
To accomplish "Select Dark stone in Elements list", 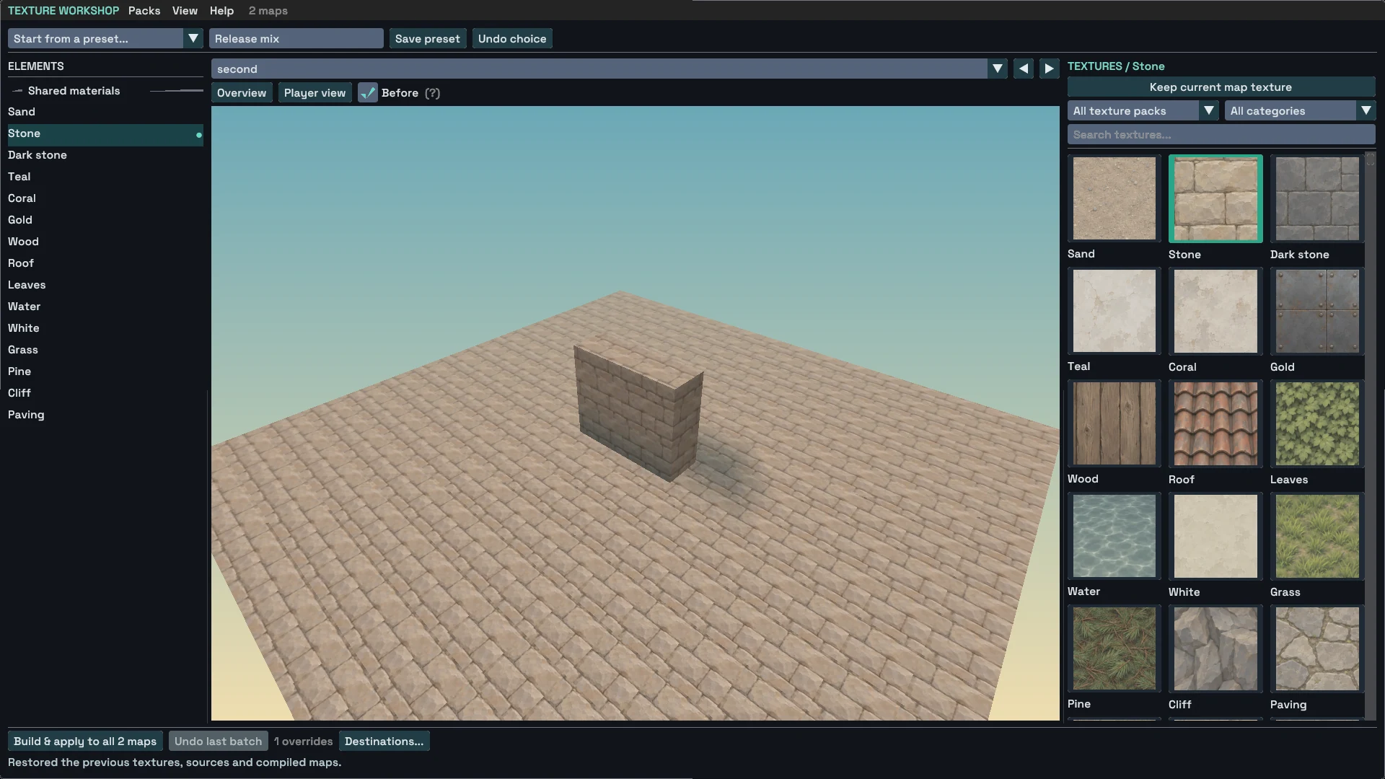I will pos(105,155).
